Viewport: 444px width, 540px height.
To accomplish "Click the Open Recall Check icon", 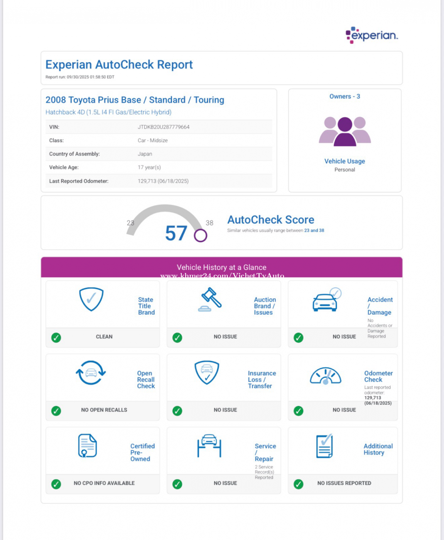I will (x=91, y=373).
